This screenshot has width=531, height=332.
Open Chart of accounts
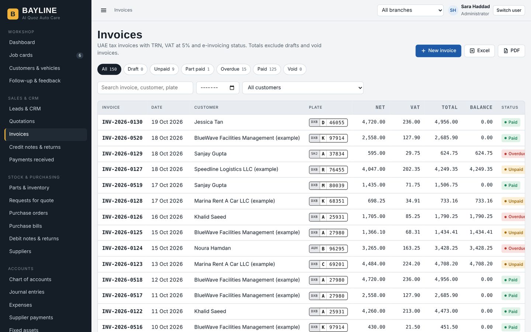pos(46,280)
